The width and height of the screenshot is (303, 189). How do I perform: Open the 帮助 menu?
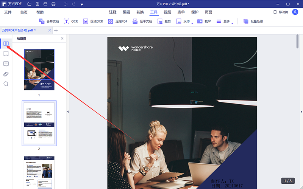[x=40, y=12]
